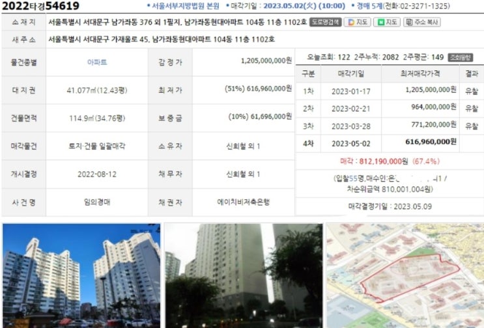Screen dimensions: 484x328
Task: Open the dusk apartment tower photo thumbnail
Action: [x=244, y=275]
